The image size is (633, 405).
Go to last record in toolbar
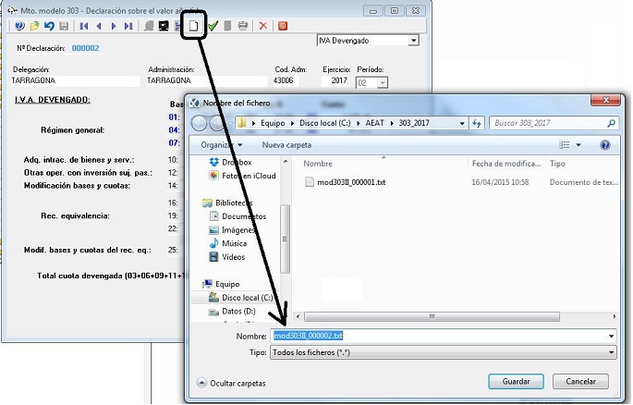pos(128,26)
